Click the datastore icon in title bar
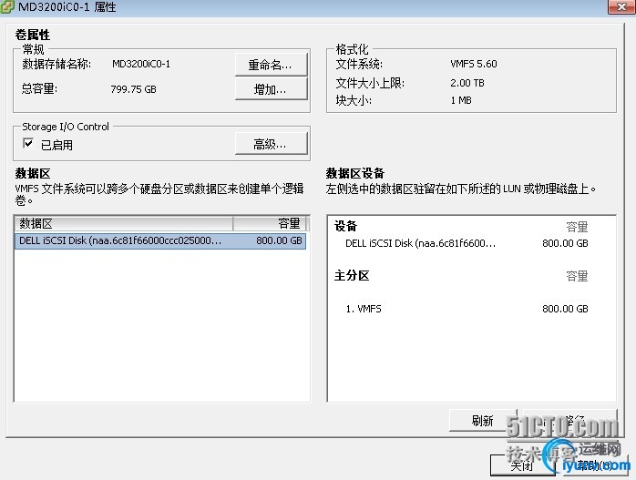 [7, 7]
